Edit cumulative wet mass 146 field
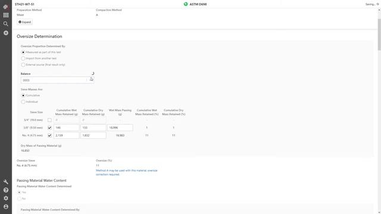 [66, 128]
